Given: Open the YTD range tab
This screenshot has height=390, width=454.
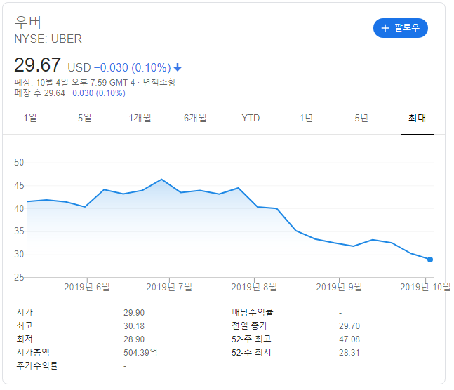Looking at the screenshot, I should (251, 118).
